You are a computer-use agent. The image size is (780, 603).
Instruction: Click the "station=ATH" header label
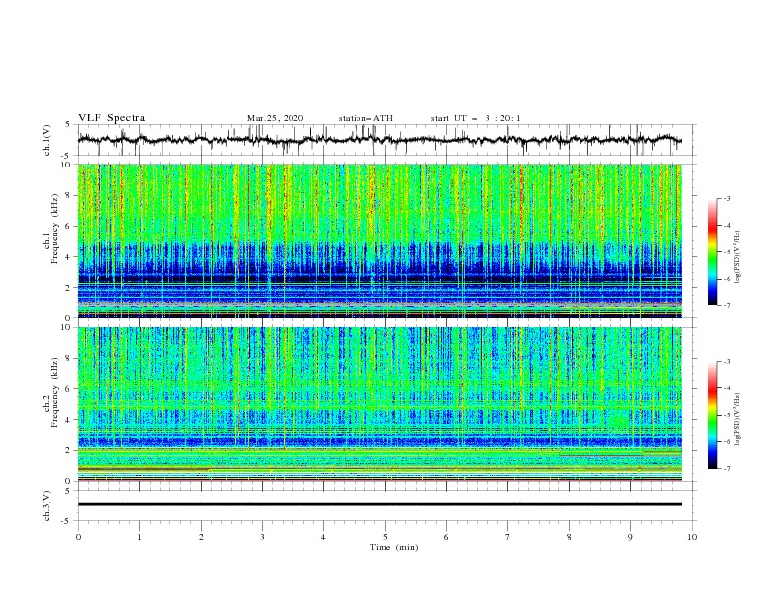point(365,118)
